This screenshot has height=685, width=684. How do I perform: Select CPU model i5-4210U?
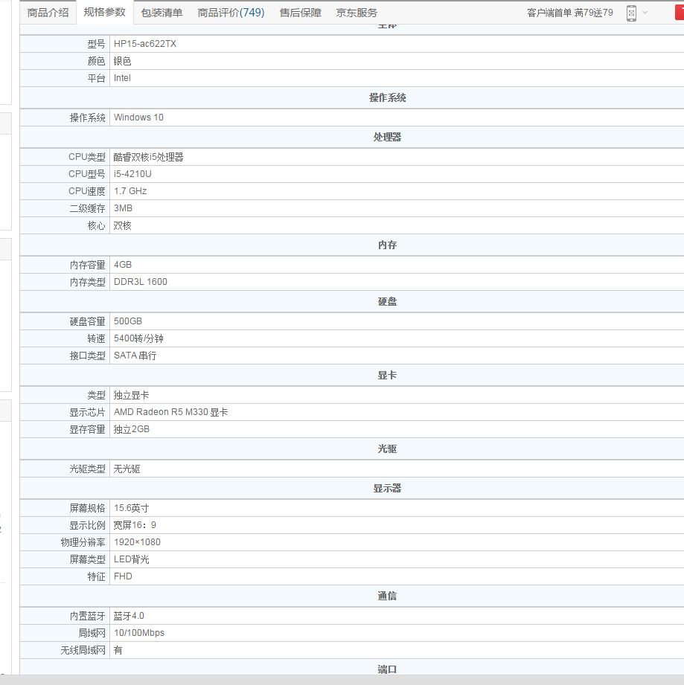point(132,174)
